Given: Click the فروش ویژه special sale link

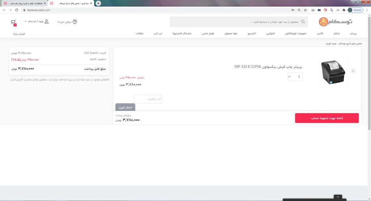Looking at the screenshot, I should [x=19, y=34].
